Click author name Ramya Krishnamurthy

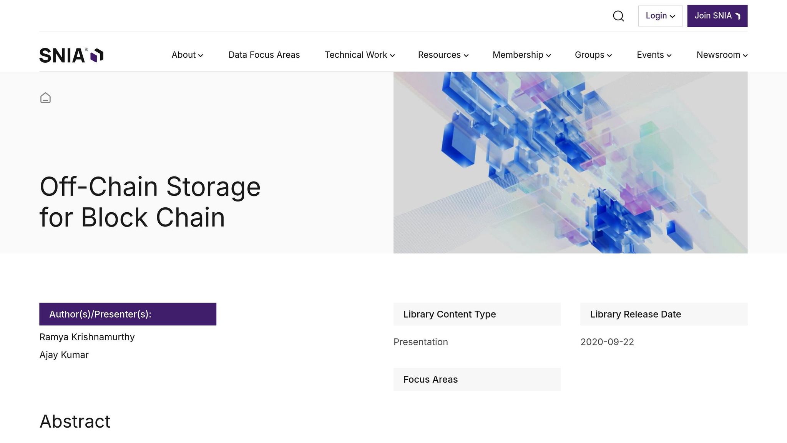tap(87, 337)
